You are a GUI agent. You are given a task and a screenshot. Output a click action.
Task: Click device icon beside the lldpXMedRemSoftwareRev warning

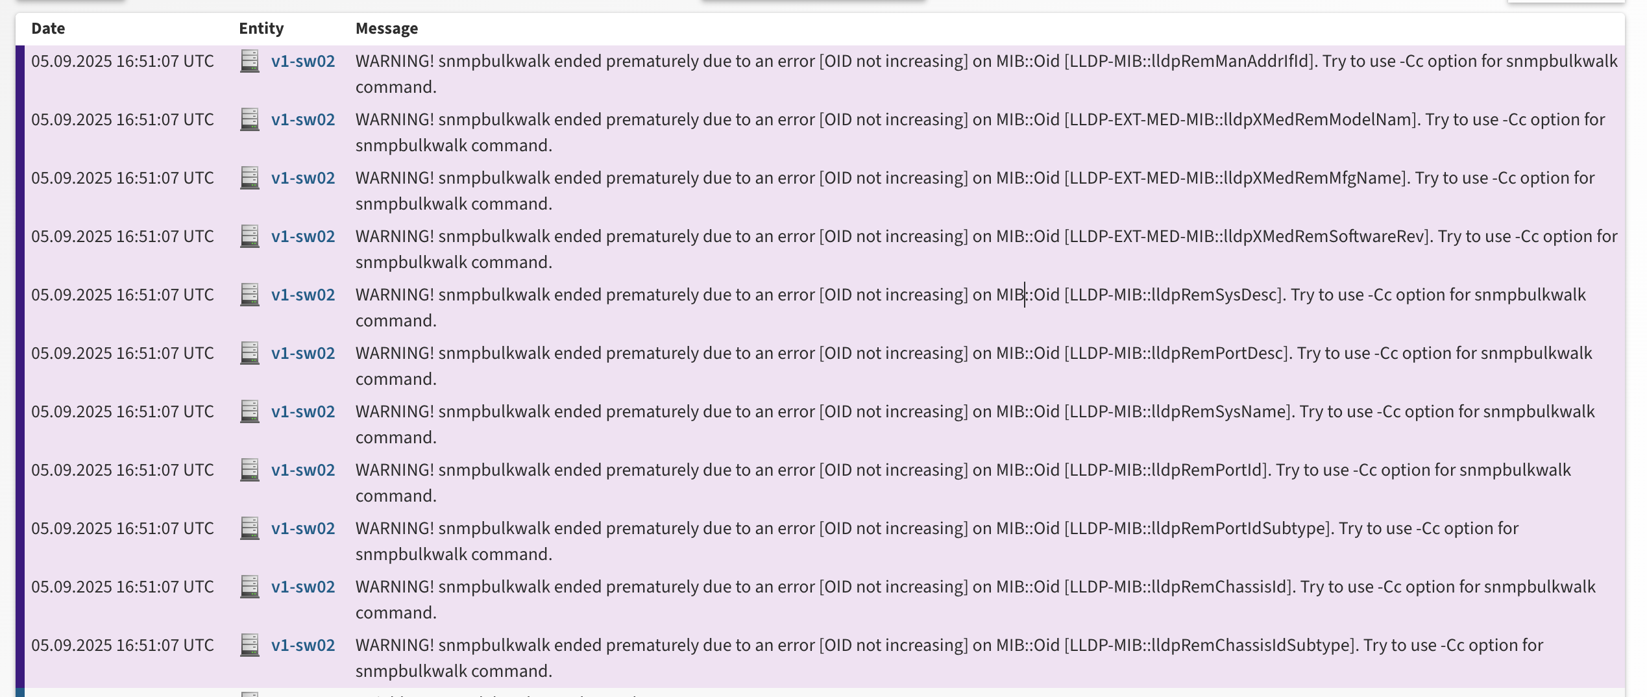pos(250,236)
